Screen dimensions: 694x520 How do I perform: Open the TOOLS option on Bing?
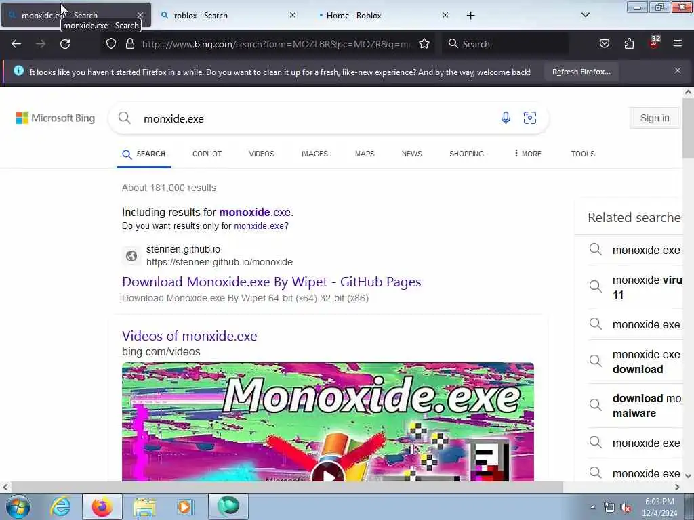582,154
